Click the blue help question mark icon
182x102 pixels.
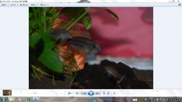click(179, 5)
